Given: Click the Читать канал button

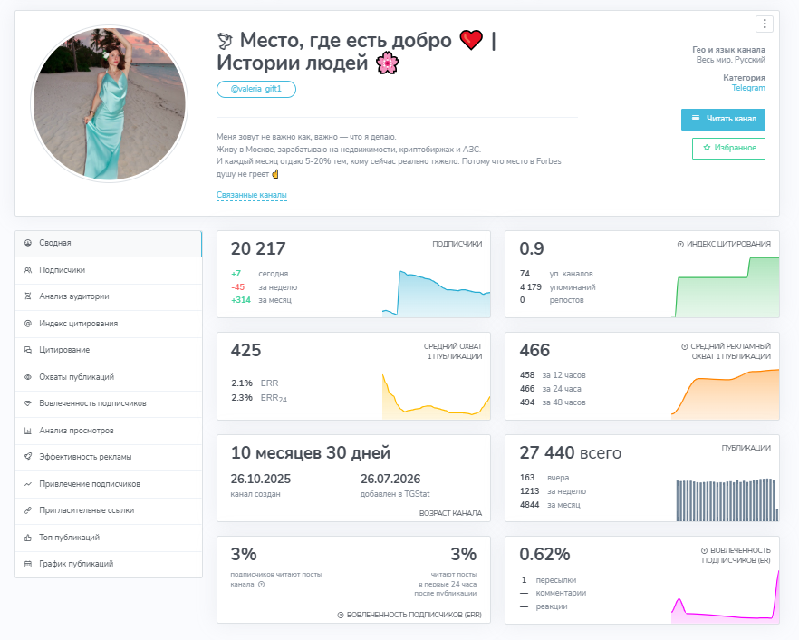Looking at the screenshot, I should point(723,120).
